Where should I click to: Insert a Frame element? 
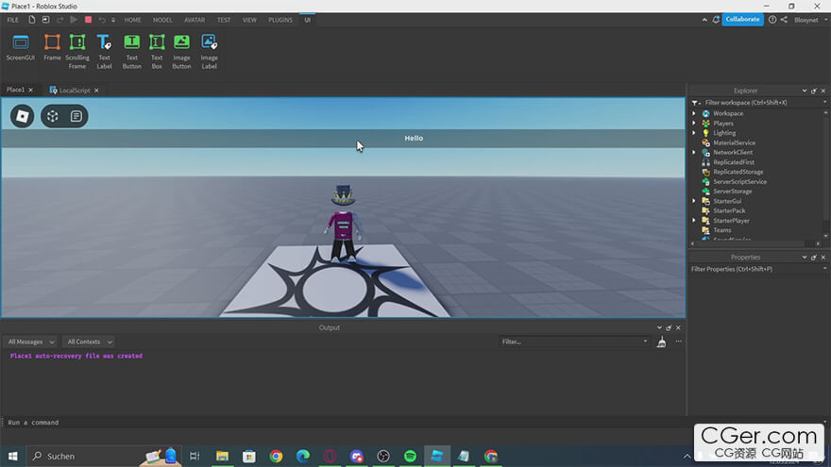click(52, 48)
